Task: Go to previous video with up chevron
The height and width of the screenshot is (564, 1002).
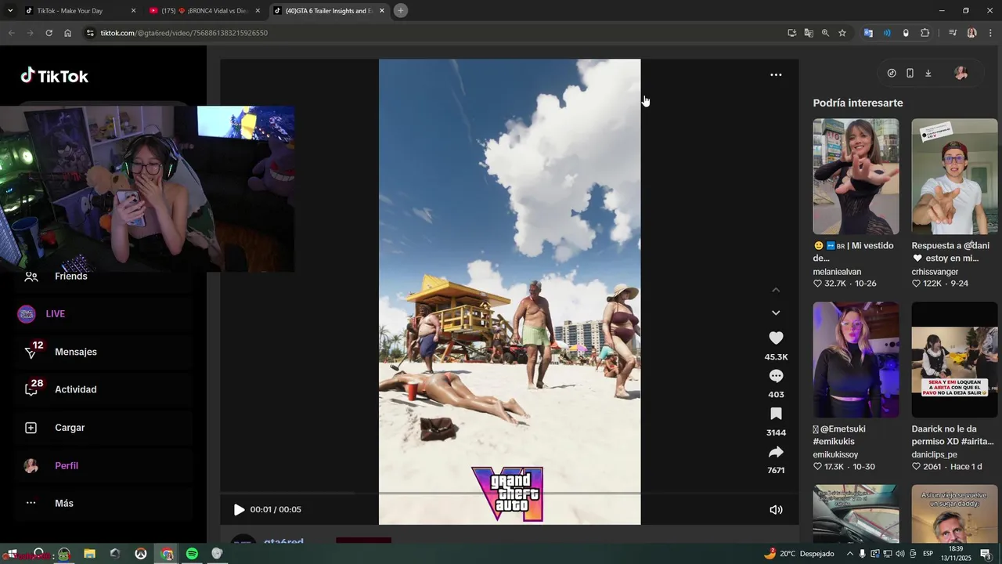Action: coord(776,290)
